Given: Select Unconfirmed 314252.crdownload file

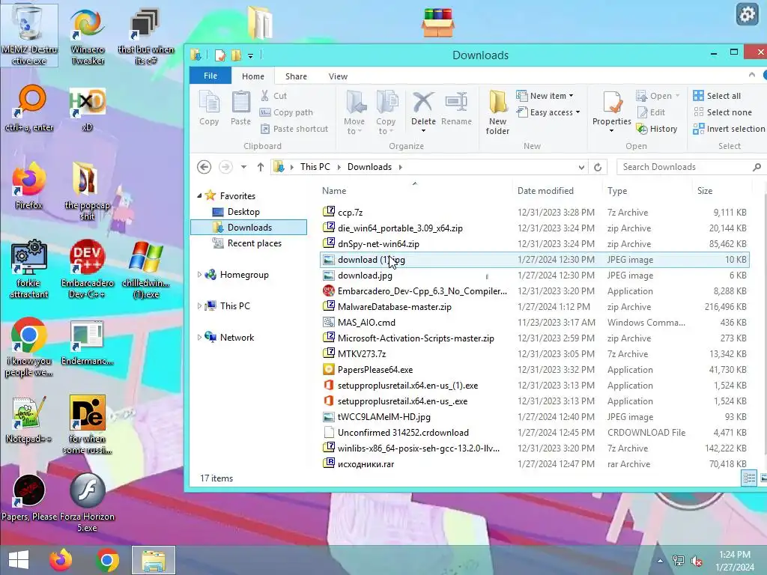Looking at the screenshot, I should [535, 433].
